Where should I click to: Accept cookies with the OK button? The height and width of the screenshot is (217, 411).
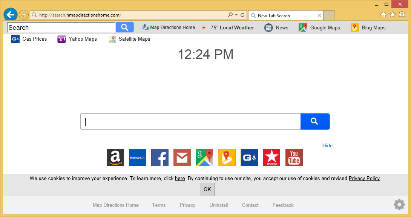[207, 189]
